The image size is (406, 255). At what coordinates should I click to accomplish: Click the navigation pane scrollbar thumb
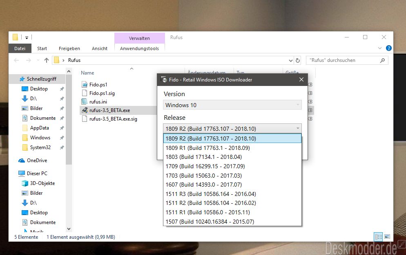coord(69,119)
